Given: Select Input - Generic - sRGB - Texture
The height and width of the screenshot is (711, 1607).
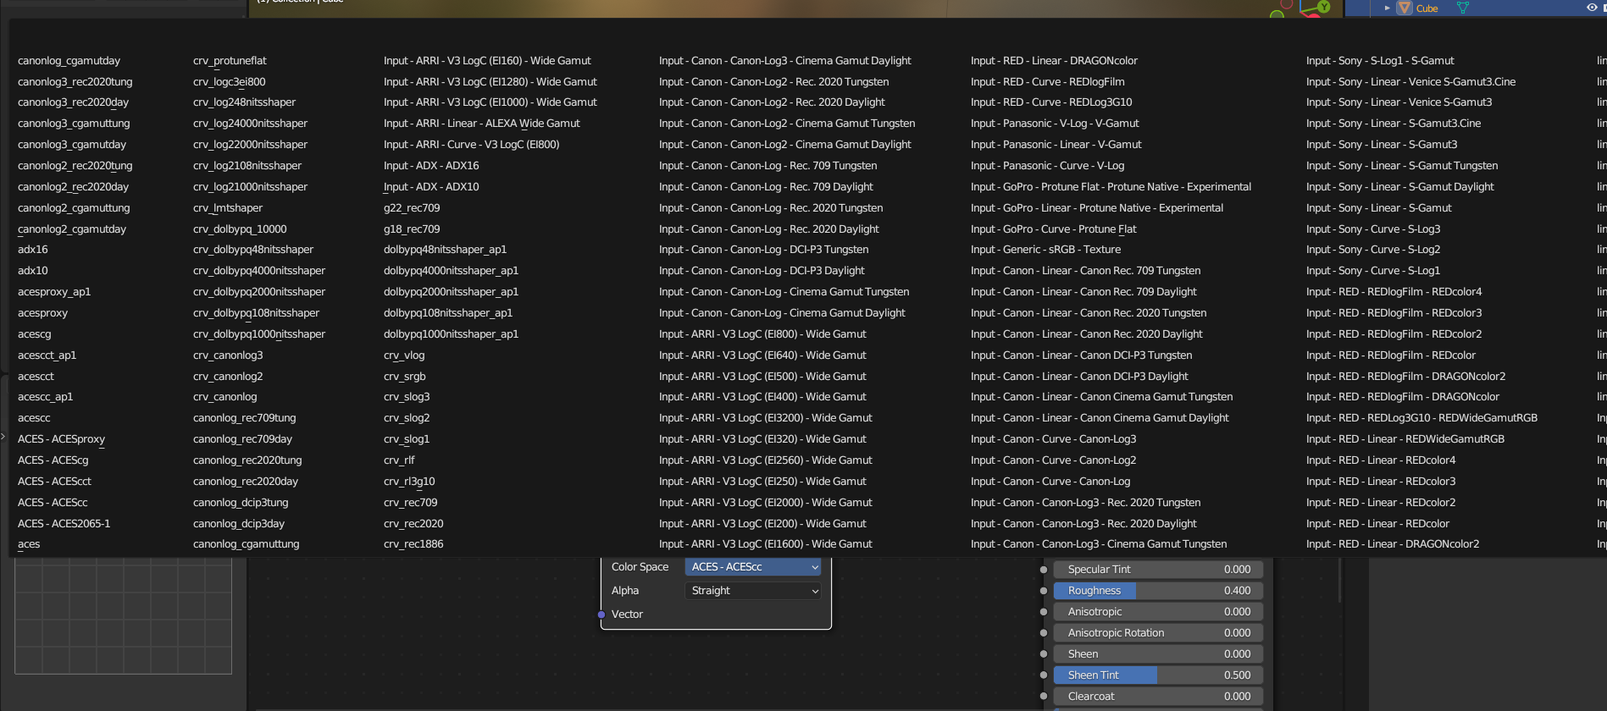Looking at the screenshot, I should coord(1045,250).
